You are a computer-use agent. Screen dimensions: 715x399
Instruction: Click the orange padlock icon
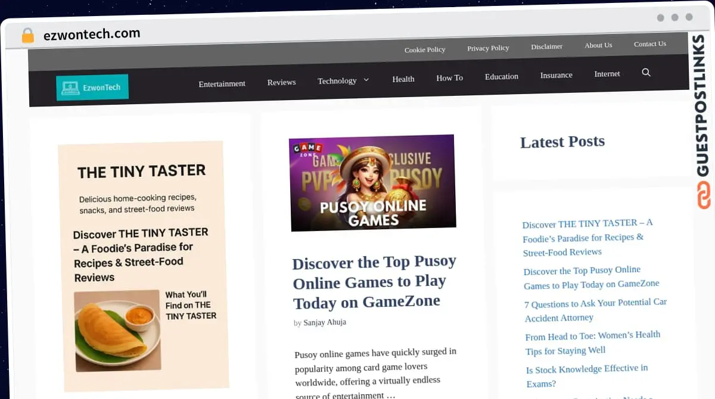(27, 36)
